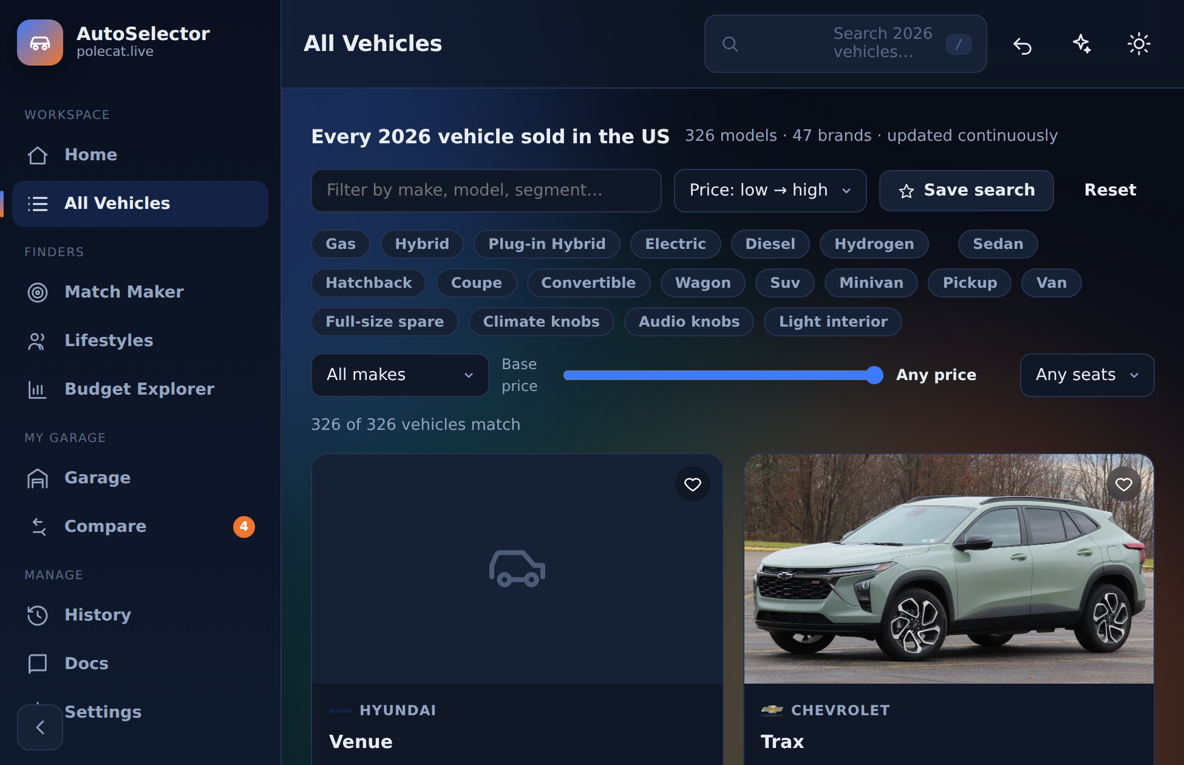
Task: Toggle the Light interior chip
Action: tap(833, 322)
